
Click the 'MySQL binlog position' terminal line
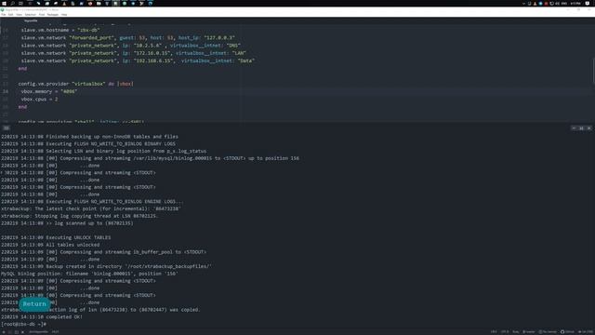[89, 274]
